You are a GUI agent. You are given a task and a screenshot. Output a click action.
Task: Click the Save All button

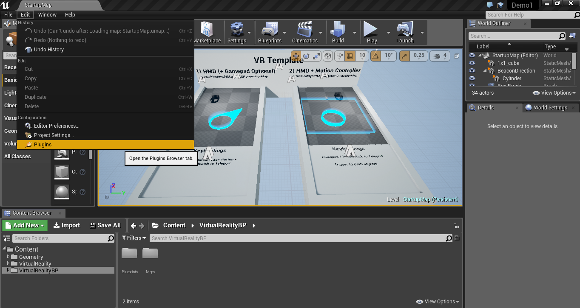point(105,225)
